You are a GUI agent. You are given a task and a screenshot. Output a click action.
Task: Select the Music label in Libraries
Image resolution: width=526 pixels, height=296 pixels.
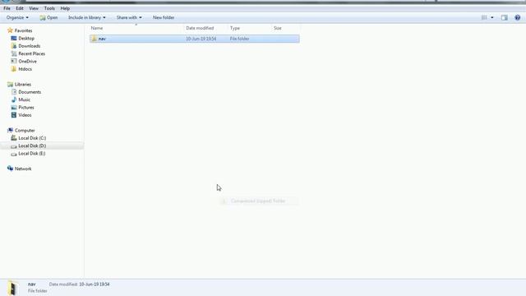pyautogui.click(x=24, y=99)
